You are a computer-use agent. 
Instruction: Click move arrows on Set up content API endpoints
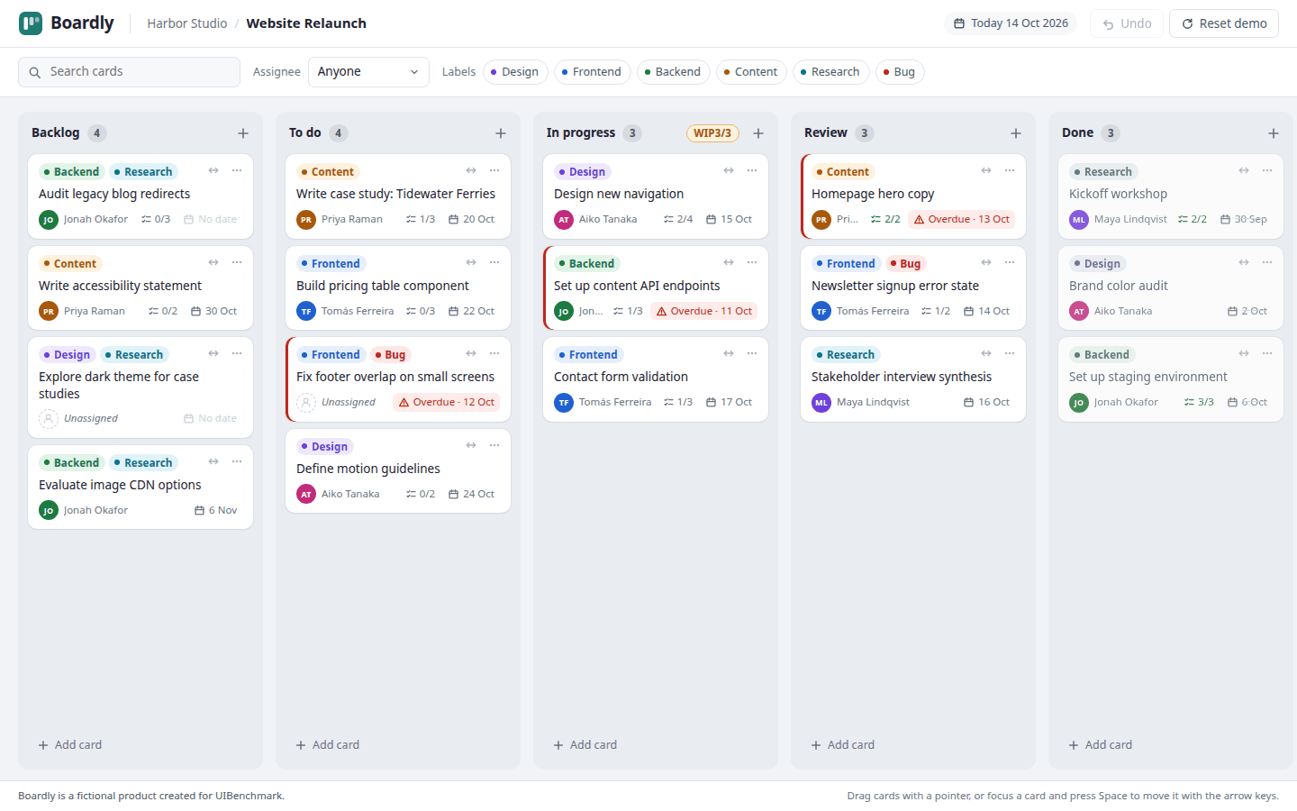pyautogui.click(x=729, y=262)
